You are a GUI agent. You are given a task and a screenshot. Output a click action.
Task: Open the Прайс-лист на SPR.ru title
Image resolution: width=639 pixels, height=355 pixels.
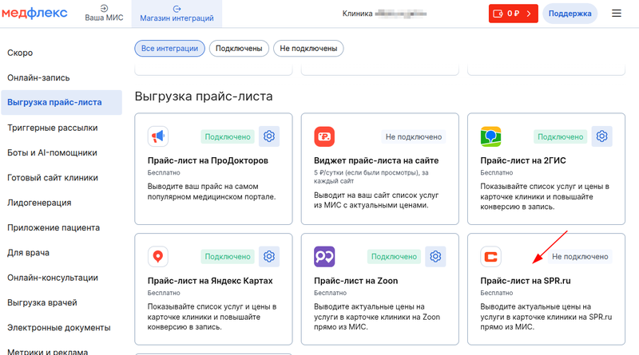(526, 281)
